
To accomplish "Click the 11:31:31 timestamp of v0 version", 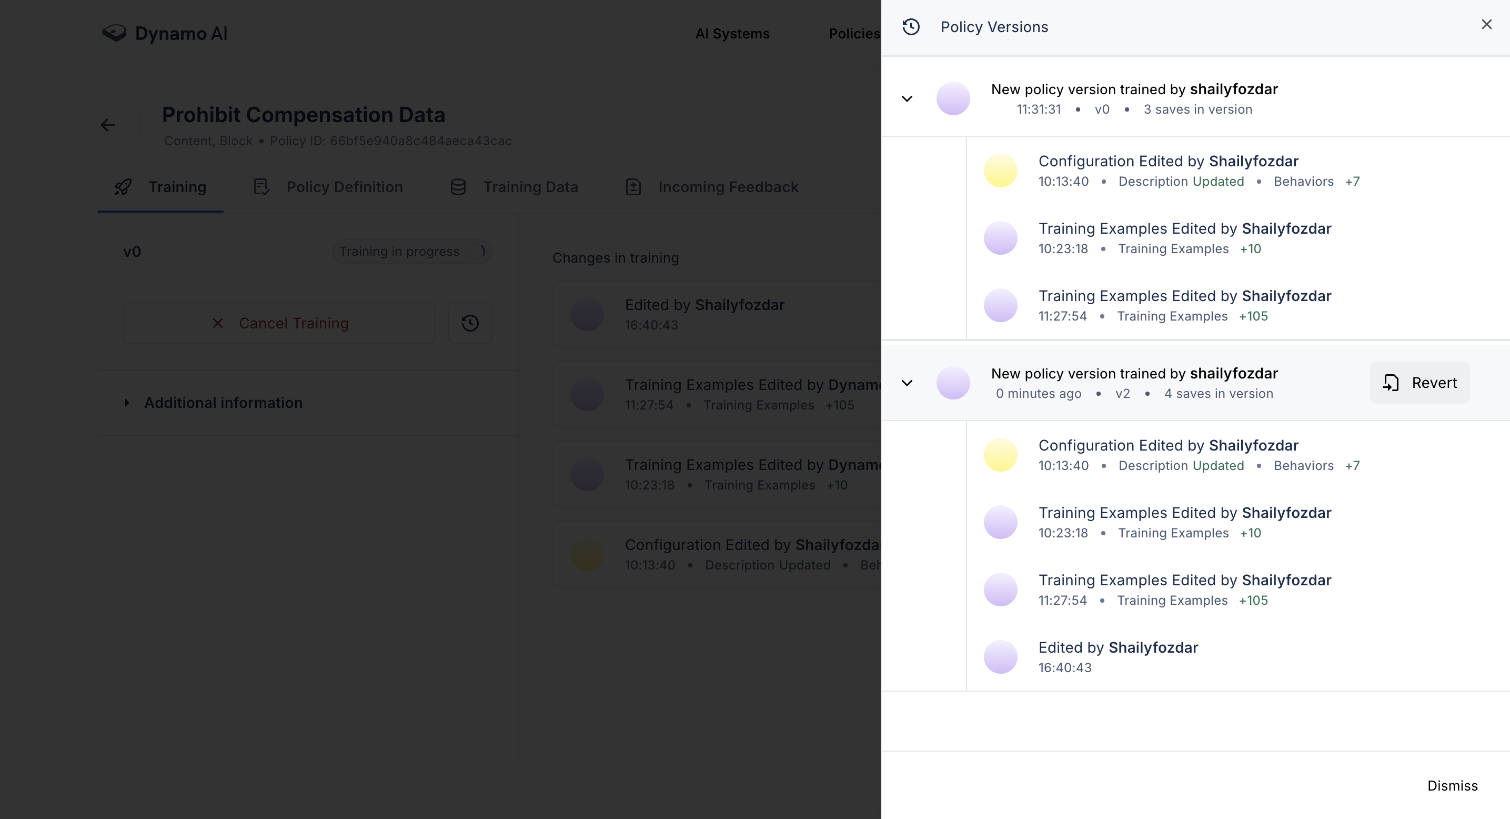I will pos(1039,109).
